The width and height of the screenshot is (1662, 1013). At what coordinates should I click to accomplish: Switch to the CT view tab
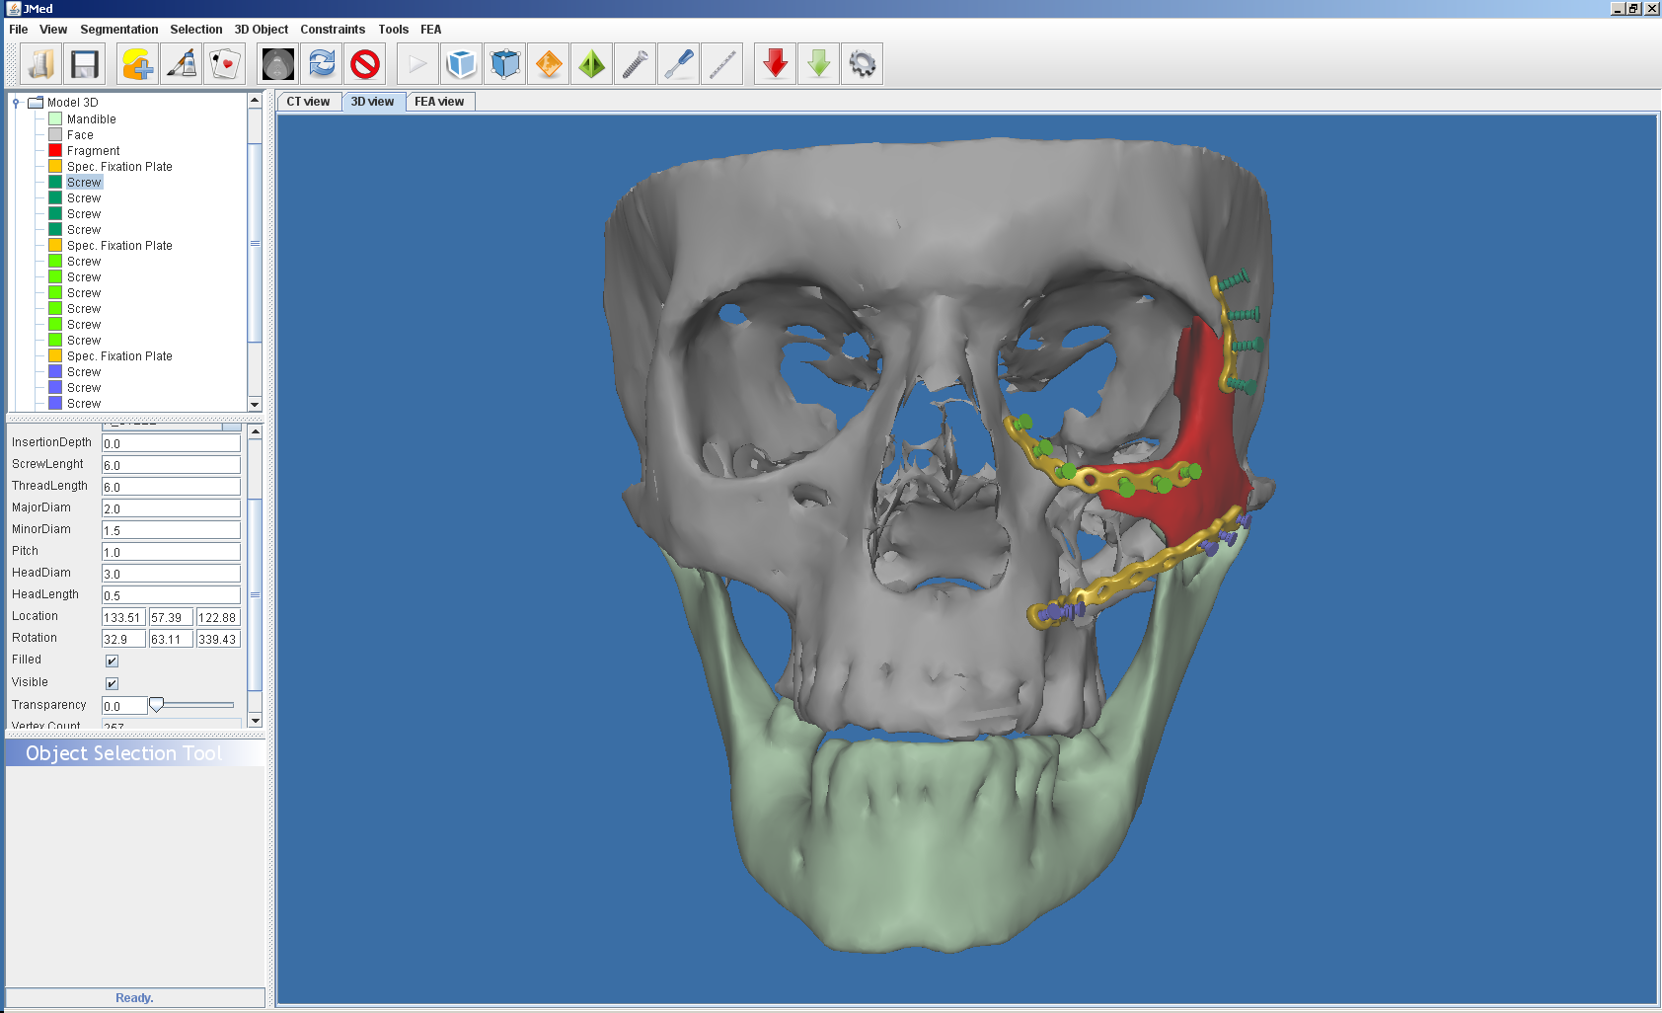tap(309, 102)
